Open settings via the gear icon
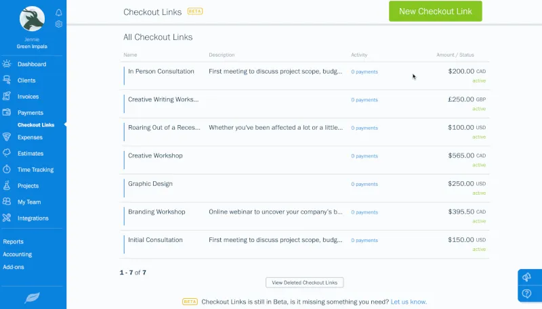This screenshot has width=542, height=309. pyautogui.click(x=59, y=24)
